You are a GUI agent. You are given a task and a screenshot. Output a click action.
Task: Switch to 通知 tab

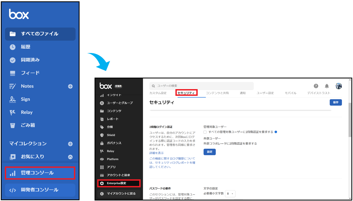pos(243,93)
